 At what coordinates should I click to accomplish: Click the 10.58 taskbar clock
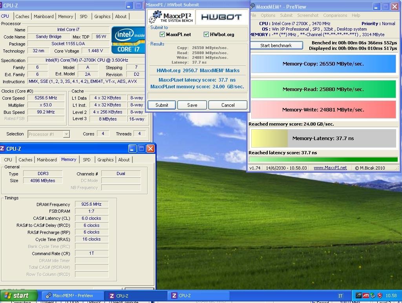pos(391,296)
